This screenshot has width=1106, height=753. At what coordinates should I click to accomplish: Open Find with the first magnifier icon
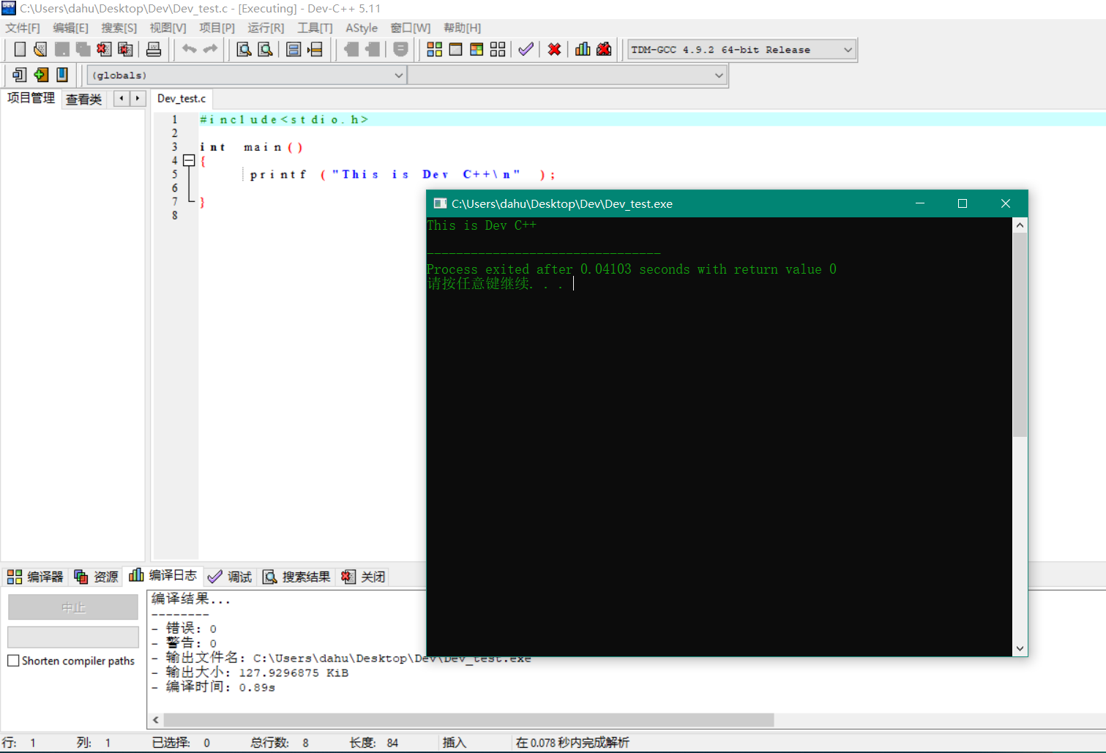pyautogui.click(x=244, y=49)
